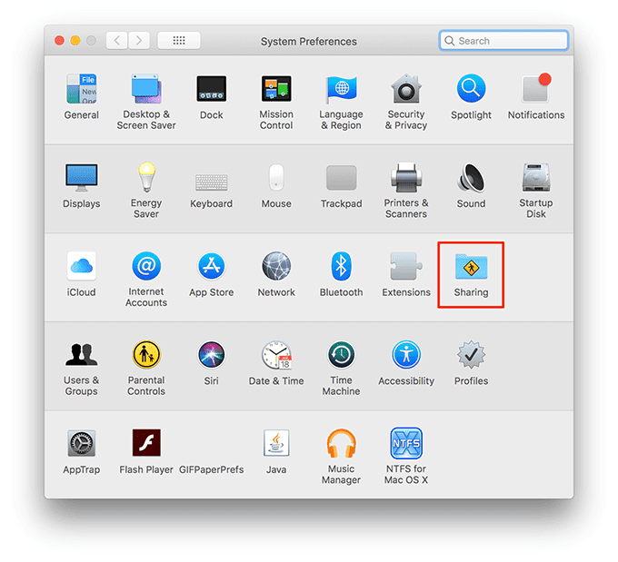Go back with the left chevron button

click(x=117, y=40)
